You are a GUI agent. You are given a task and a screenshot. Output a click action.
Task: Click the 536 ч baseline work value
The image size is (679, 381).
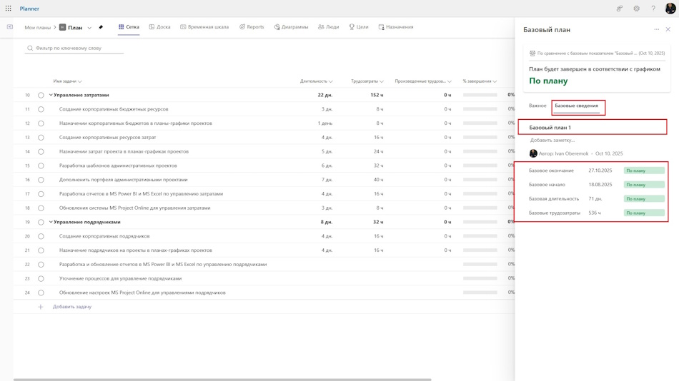595,213
